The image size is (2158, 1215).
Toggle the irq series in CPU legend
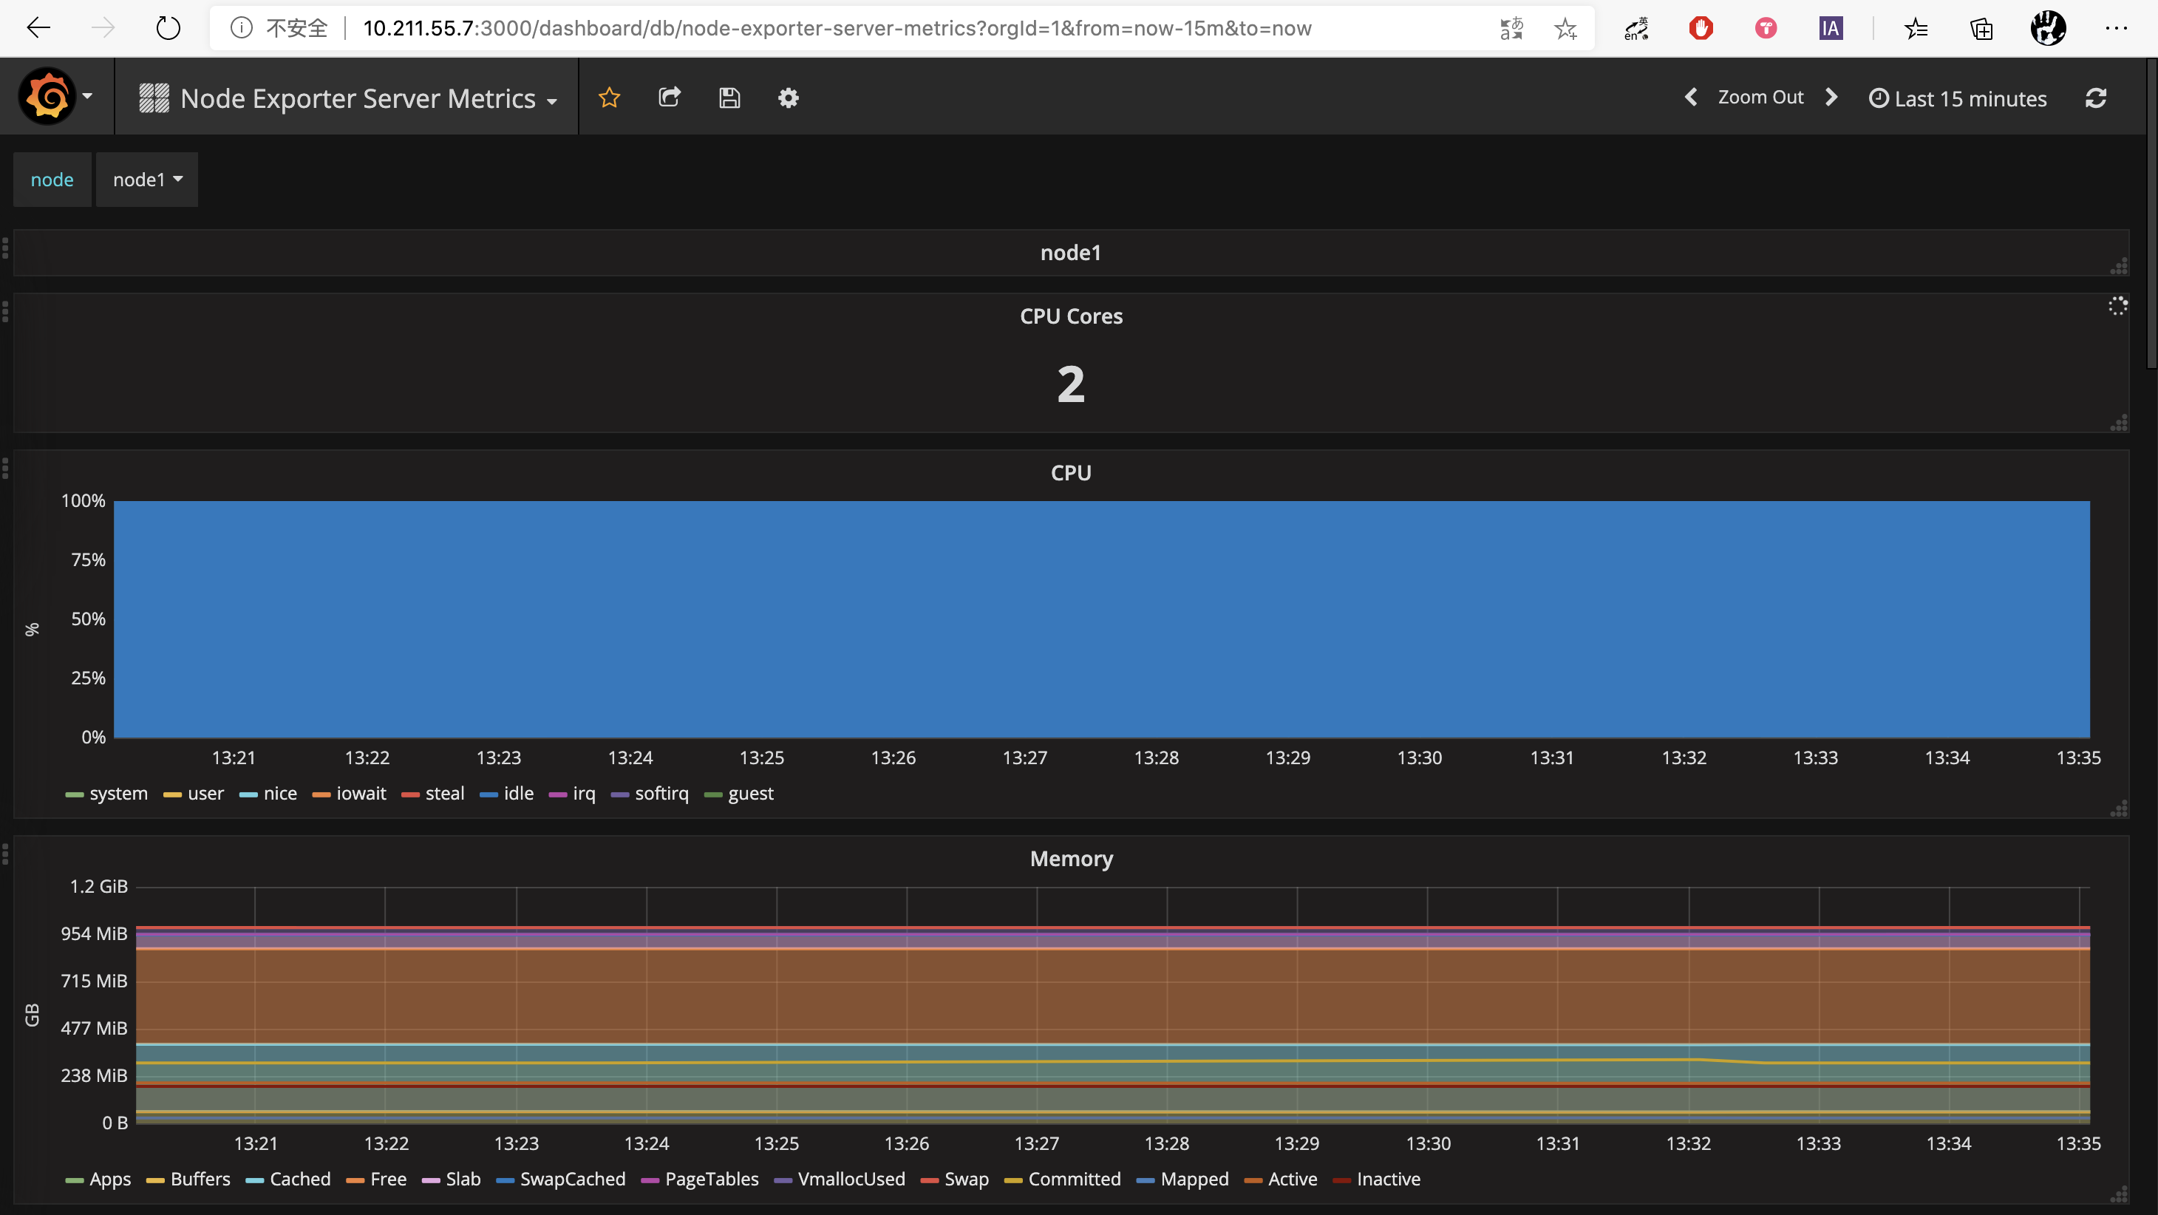[584, 794]
